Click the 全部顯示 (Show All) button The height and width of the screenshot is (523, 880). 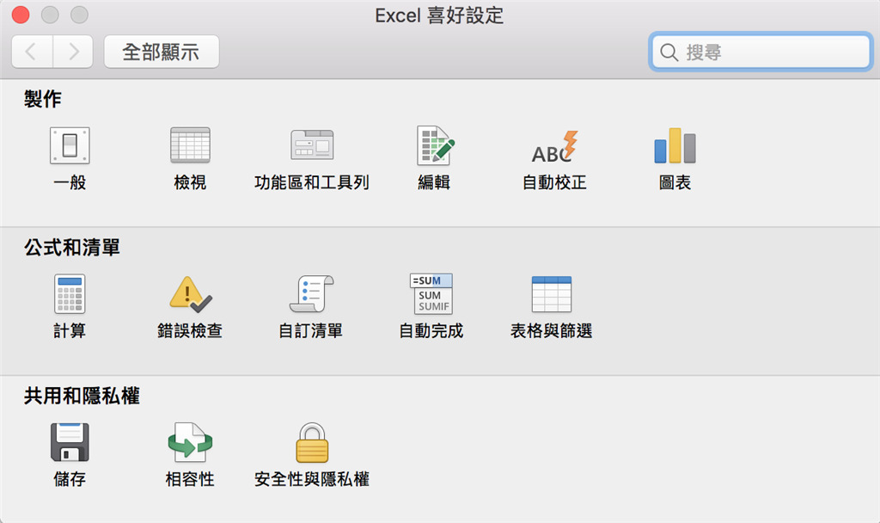point(162,52)
